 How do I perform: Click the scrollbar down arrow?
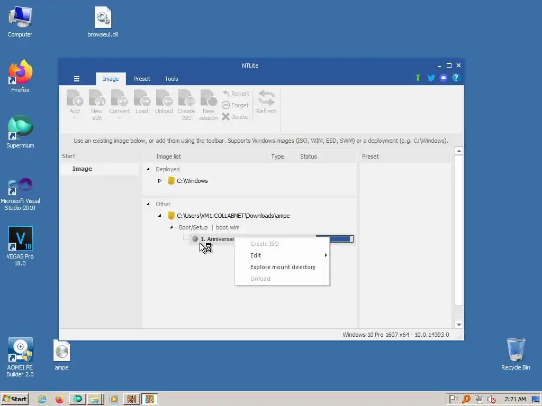click(459, 324)
